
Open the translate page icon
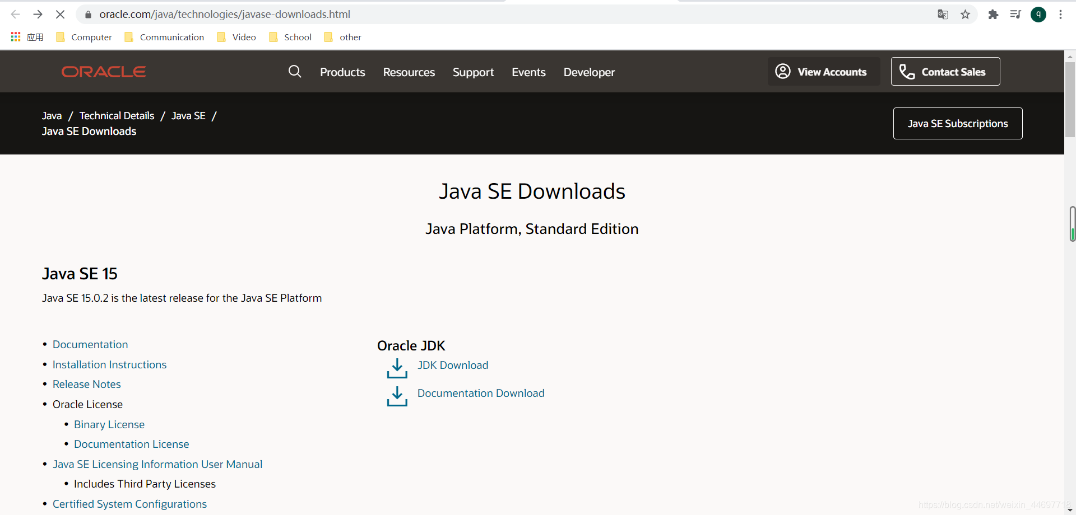click(x=943, y=15)
